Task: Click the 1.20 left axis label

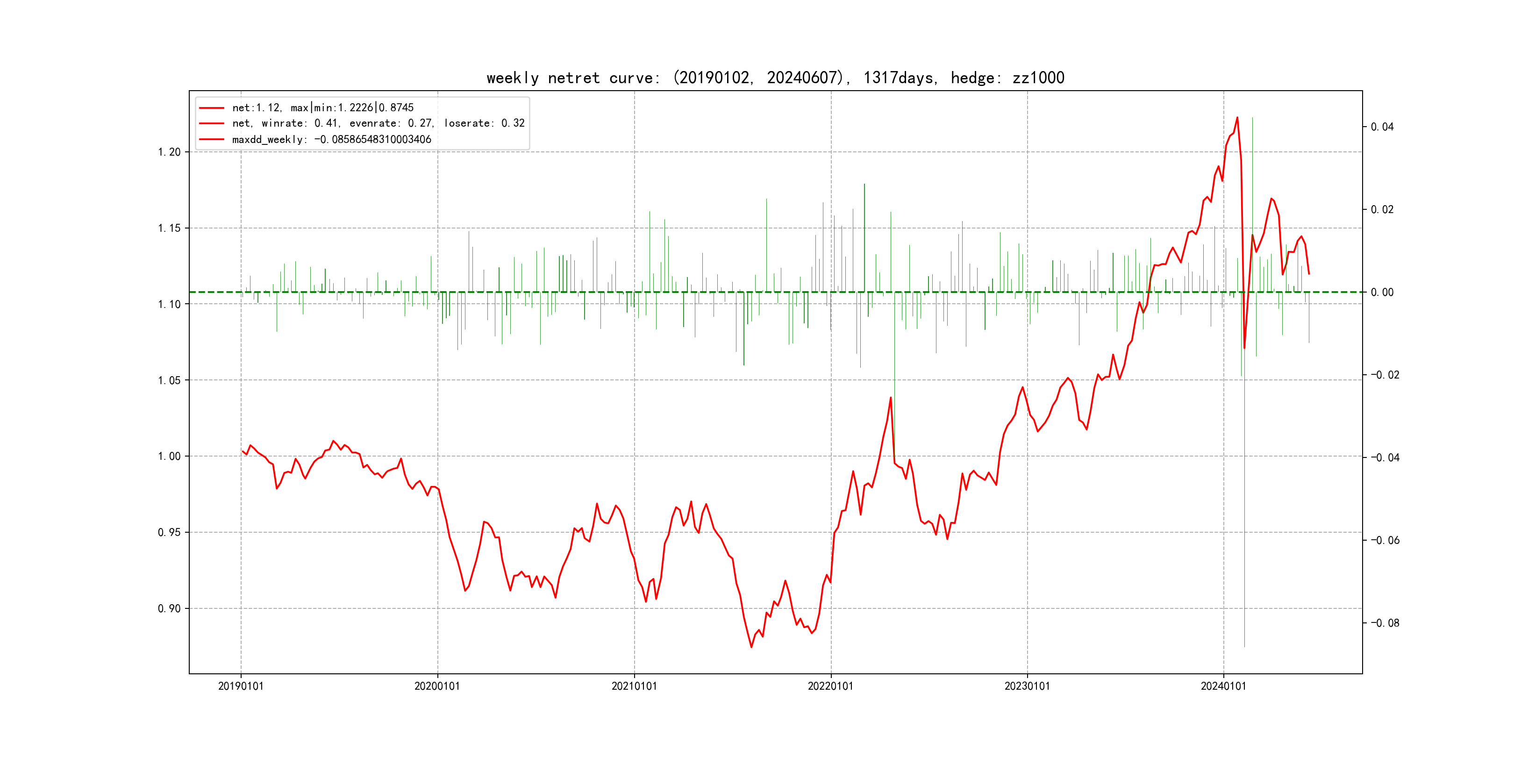Action: click(x=169, y=152)
